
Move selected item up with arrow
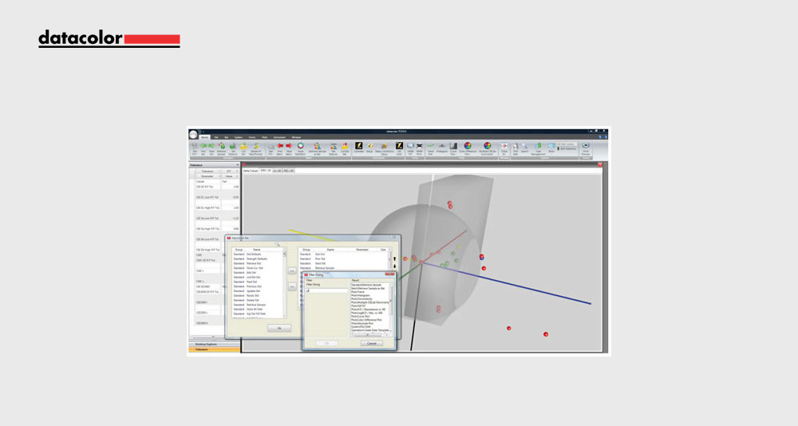pyautogui.click(x=393, y=258)
